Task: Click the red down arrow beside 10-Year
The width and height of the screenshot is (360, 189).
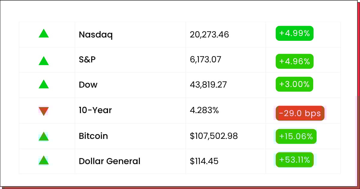Action: pos(43,111)
